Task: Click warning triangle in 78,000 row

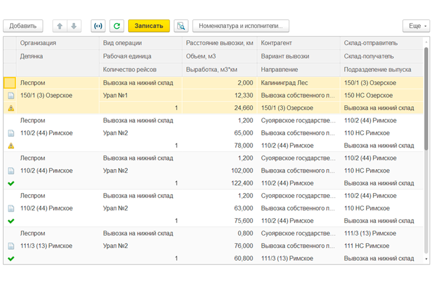Action: [11, 146]
